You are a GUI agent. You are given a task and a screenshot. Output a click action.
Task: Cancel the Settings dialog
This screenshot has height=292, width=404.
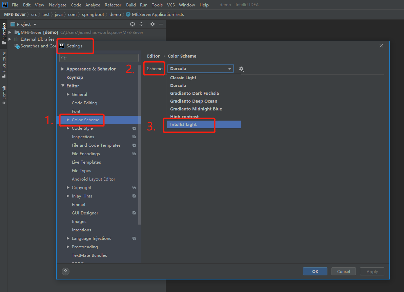click(x=343, y=271)
